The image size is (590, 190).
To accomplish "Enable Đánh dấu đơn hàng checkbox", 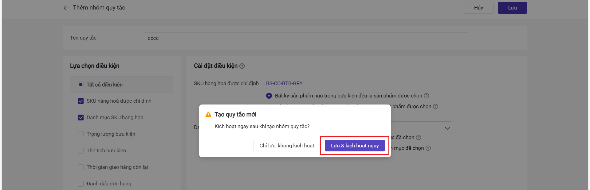I will click(81, 184).
